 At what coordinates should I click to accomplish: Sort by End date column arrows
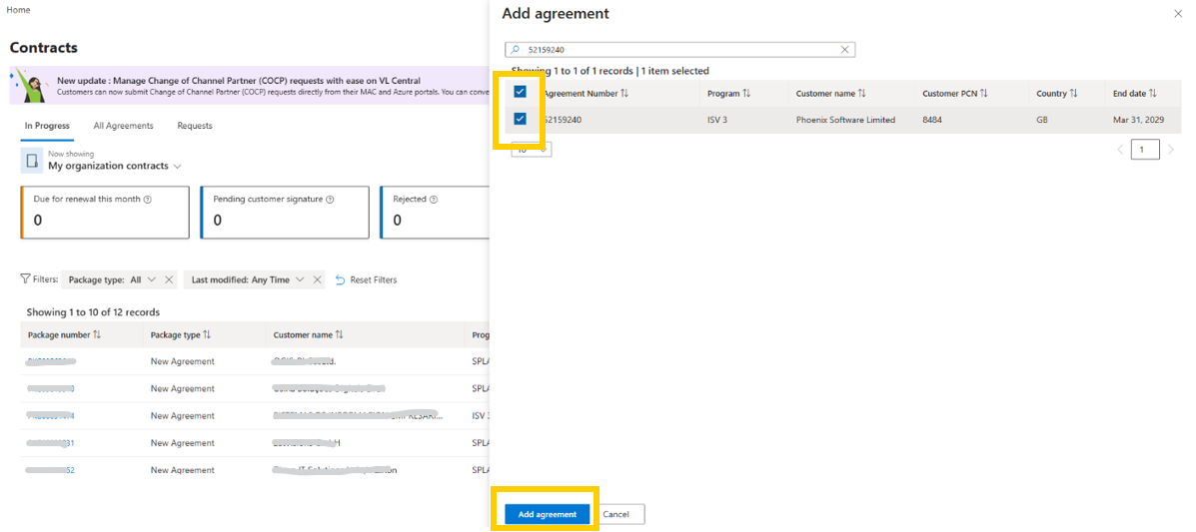(1152, 93)
